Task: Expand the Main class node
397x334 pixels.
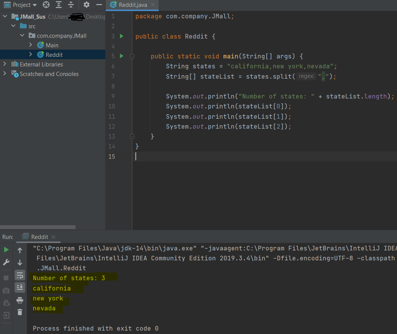Action: click(31, 45)
